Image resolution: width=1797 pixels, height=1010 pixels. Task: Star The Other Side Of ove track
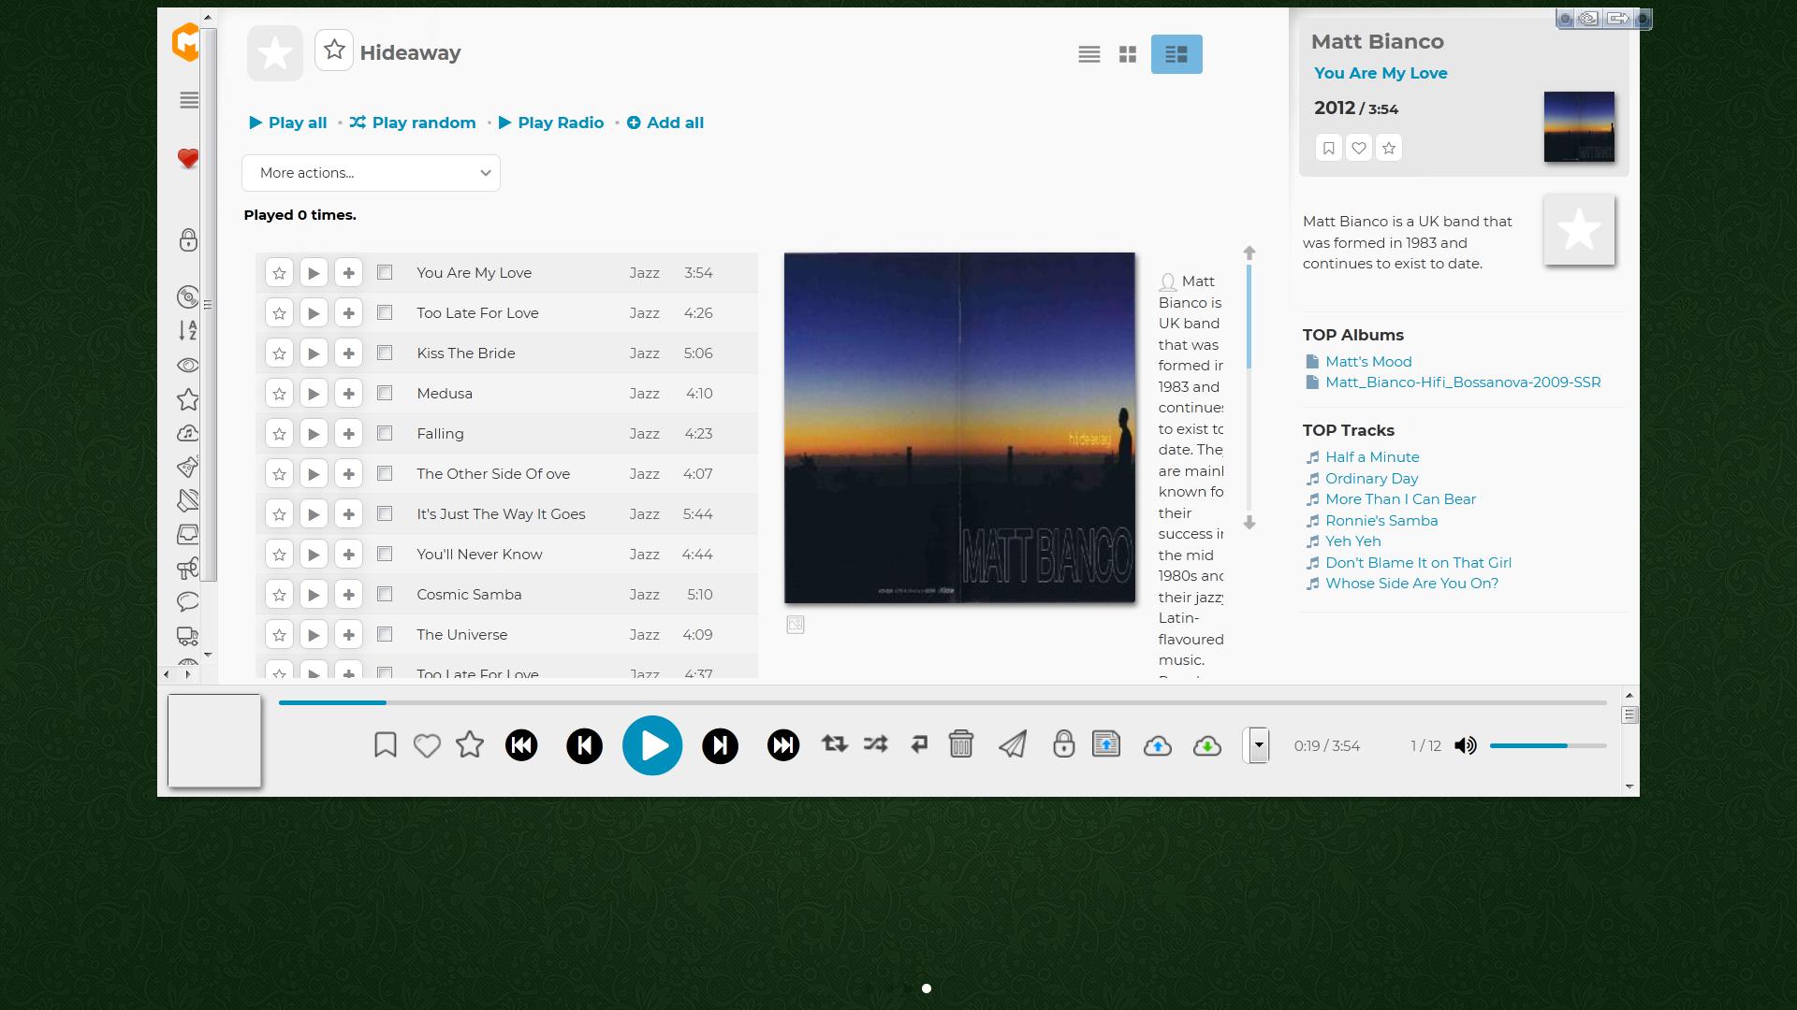coord(279,473)
